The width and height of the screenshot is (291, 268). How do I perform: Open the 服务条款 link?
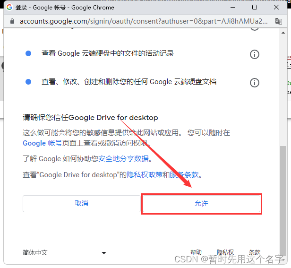[x=184, y=175]
